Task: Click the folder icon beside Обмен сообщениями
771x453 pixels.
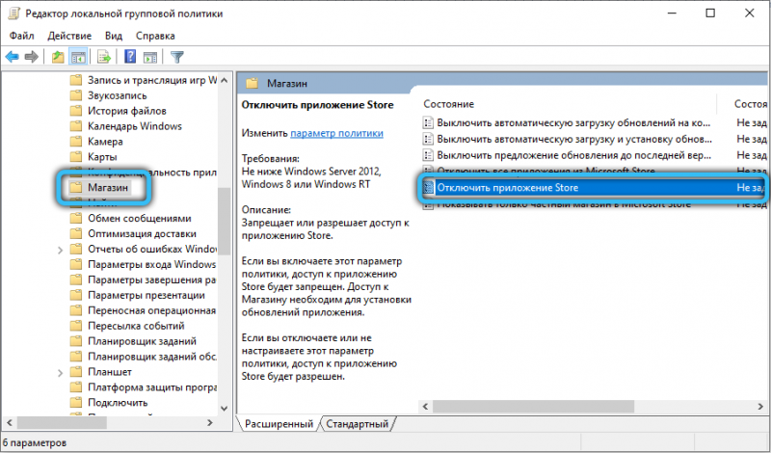Action: [x=76, y=219]
